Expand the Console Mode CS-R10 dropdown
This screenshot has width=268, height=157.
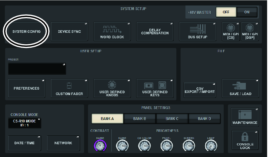pyautogui.click(x=25, y=123)
